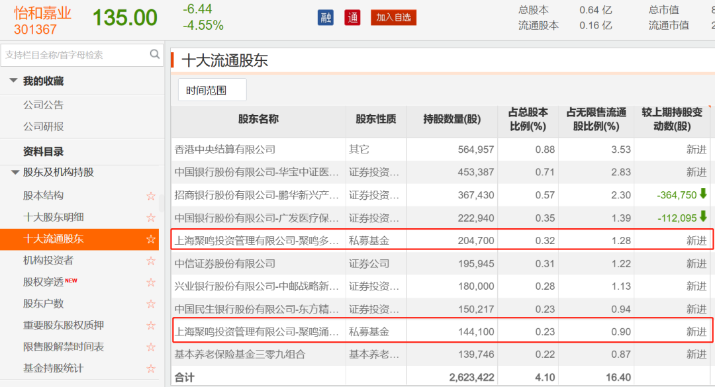
Task: Click stock name 怡和嘉业
Action: click(42, 13)
